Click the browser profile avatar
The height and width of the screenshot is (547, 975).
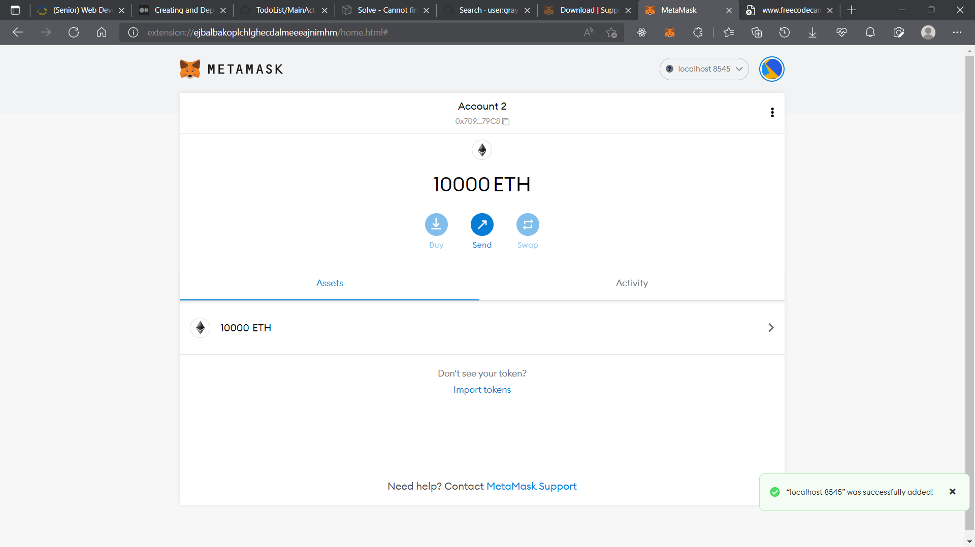coord(928,32)
